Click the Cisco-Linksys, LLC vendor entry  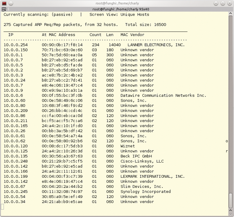pos(142,161)
